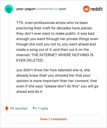Click 'EVER DELETED.' text
This screenshot has width=107, height=128.
click(30, 60)
